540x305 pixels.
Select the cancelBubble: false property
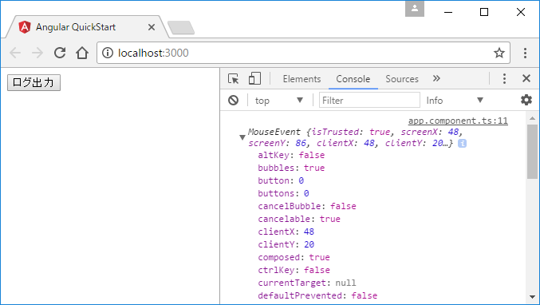pos(307,206)
